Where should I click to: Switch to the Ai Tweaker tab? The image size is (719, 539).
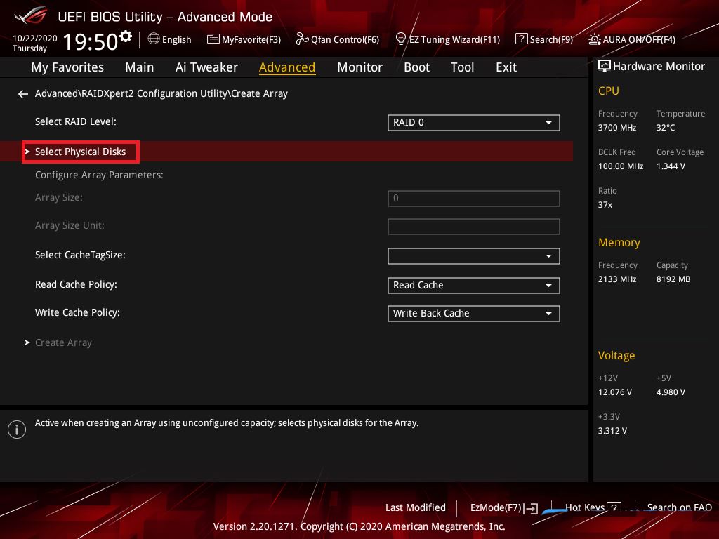coord(206,67)
